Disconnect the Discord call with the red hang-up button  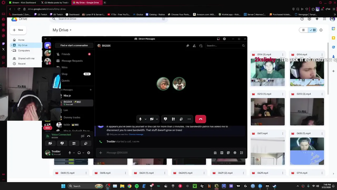(201, 119)
